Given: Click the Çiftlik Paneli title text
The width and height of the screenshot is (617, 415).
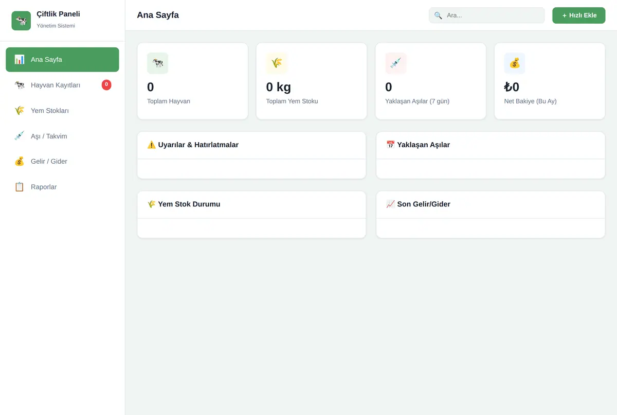Looking at the screenshot, I should pyautogui.click(x=59, y=14).
